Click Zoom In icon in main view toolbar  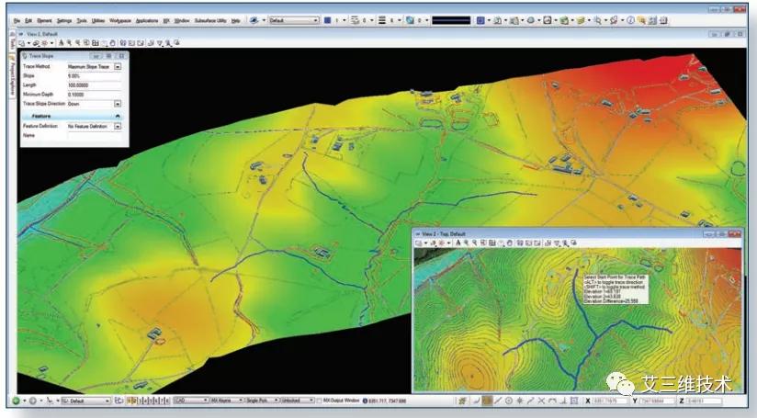67,42
